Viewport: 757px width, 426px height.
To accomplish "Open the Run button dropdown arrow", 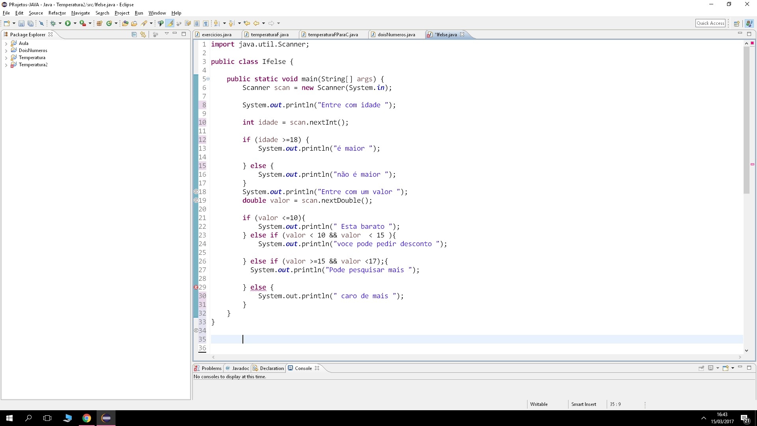I will click(75, 23).
